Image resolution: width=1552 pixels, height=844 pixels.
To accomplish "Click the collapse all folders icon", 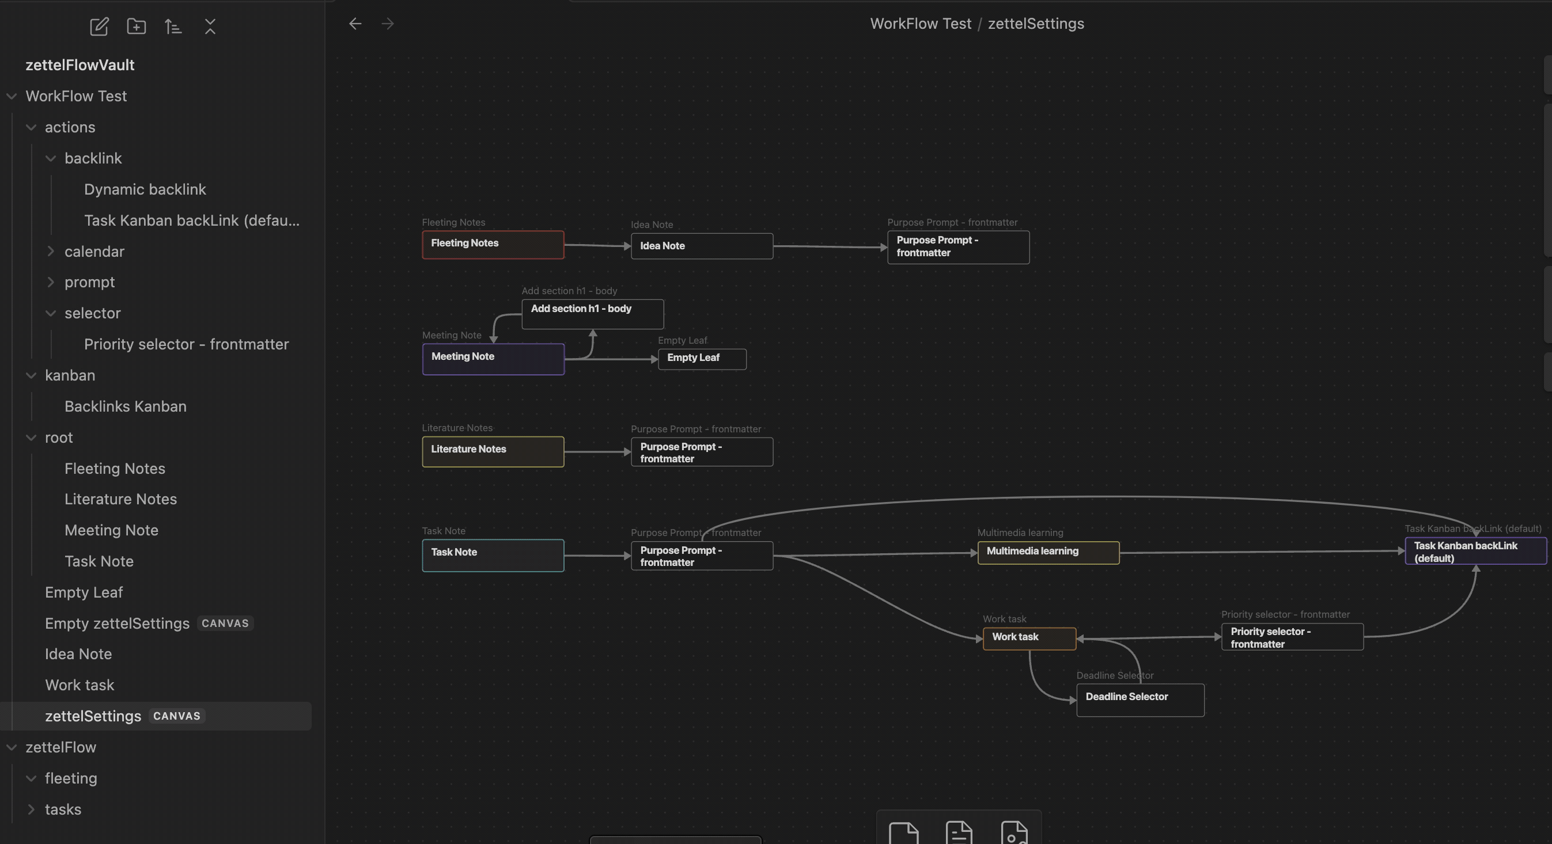I will pos(210,26).
